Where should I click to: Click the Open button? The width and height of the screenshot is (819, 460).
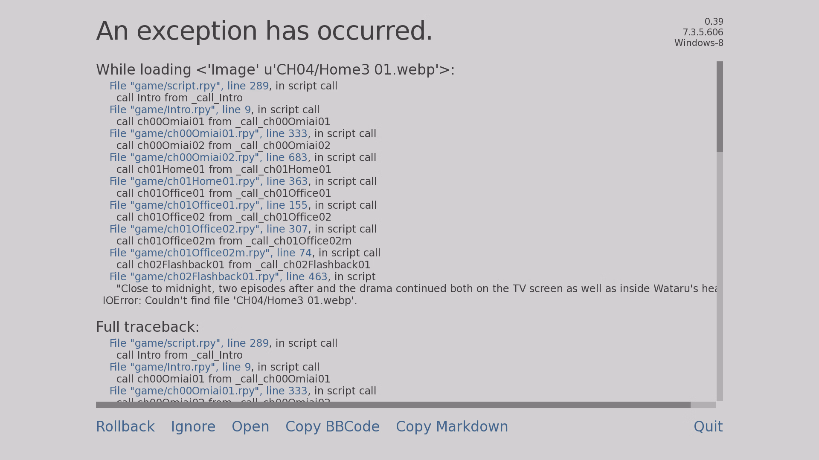[x=250, y=427]
